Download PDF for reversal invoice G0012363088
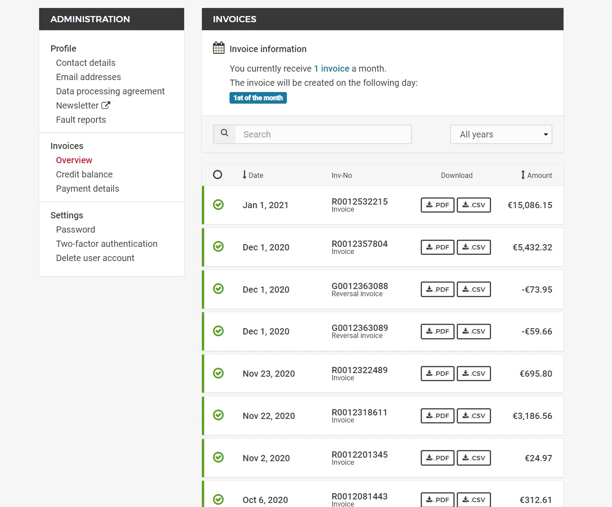 pyautogui.click(x=438, y=290)
